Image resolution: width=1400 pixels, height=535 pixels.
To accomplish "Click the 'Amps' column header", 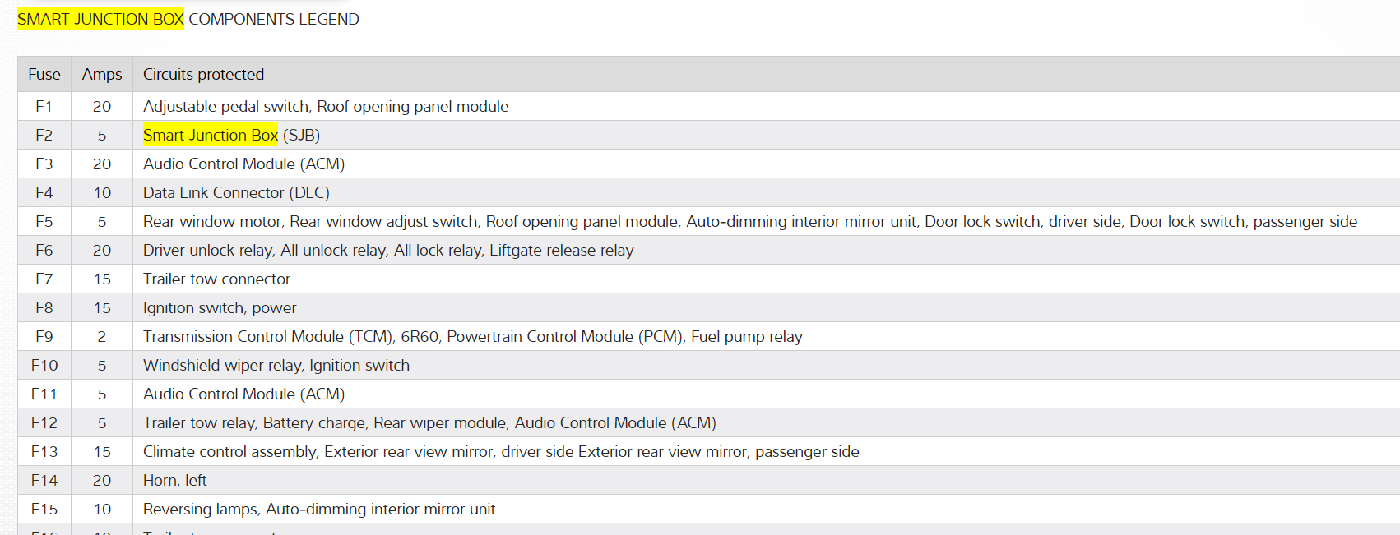I will (x=102, y=74).
